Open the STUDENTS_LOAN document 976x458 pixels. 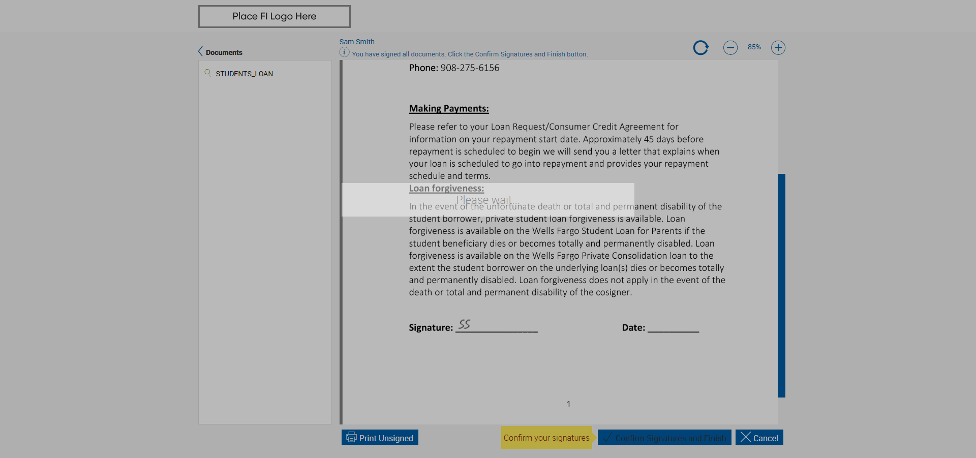point(244,74)
